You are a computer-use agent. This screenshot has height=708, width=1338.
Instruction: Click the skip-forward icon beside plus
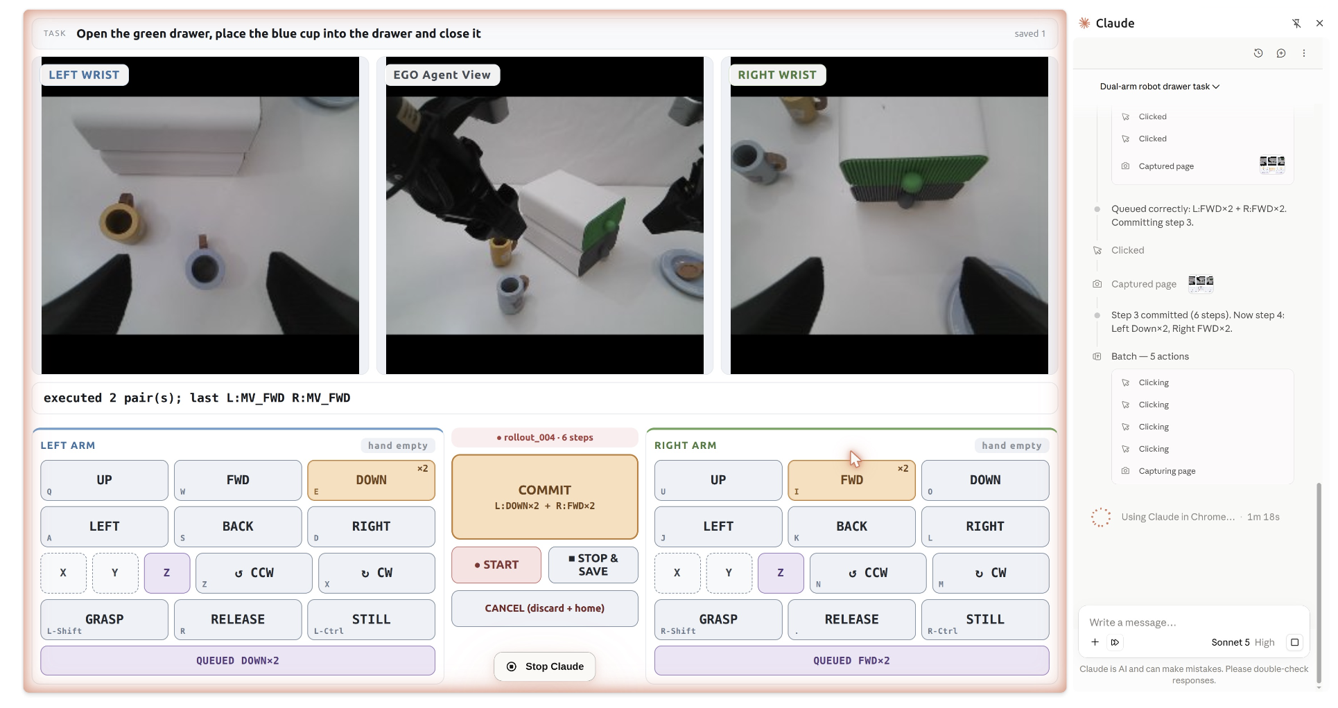pyautogui.click(x=1115, y=642)
